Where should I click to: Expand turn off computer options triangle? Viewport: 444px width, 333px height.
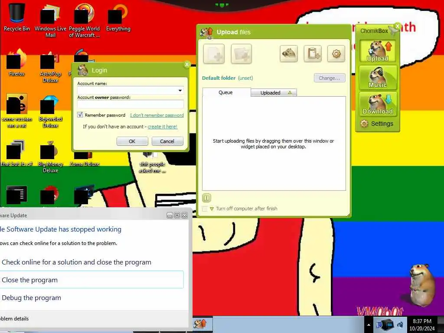point(212,209)
